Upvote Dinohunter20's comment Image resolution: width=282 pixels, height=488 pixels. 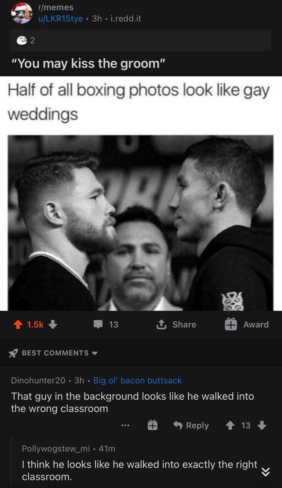230,425
